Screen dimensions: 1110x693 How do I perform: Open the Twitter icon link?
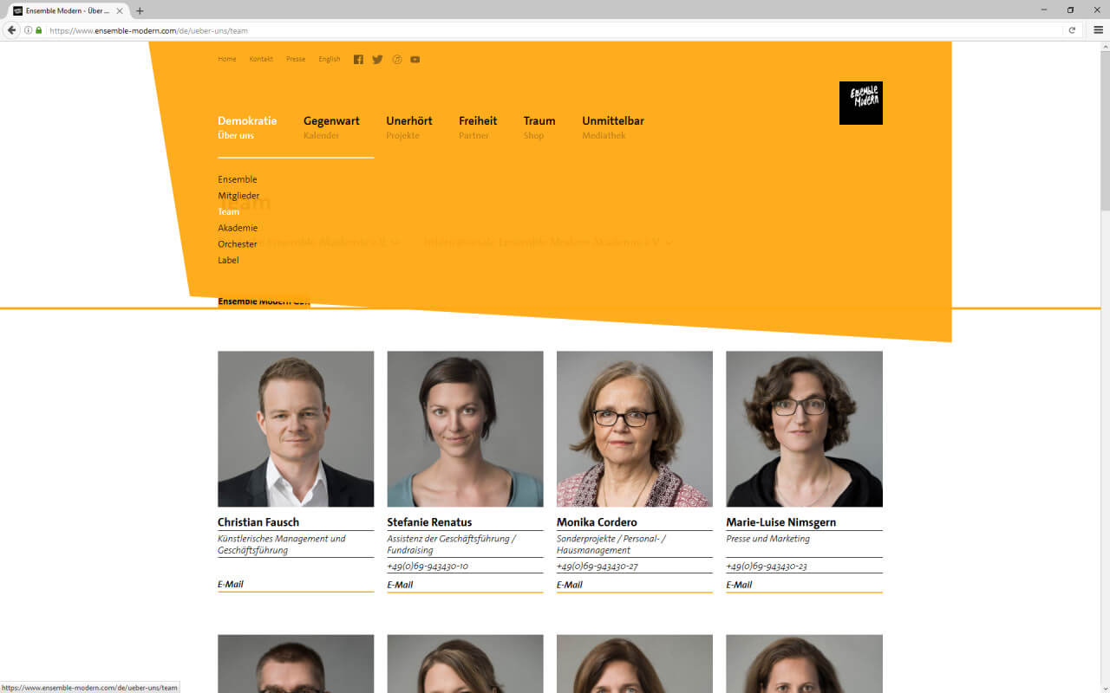[377, 60]
